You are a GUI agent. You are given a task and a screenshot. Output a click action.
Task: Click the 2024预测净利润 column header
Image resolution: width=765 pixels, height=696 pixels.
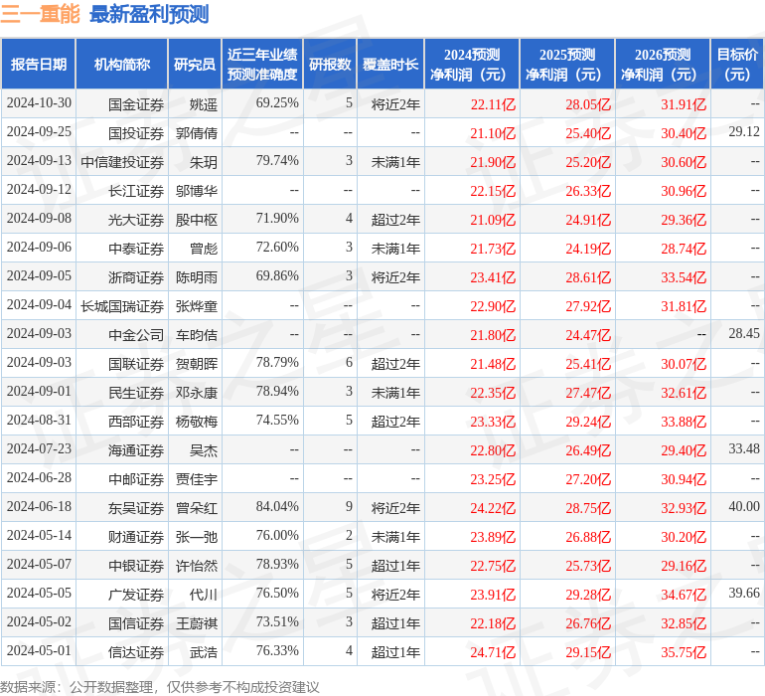472,64
